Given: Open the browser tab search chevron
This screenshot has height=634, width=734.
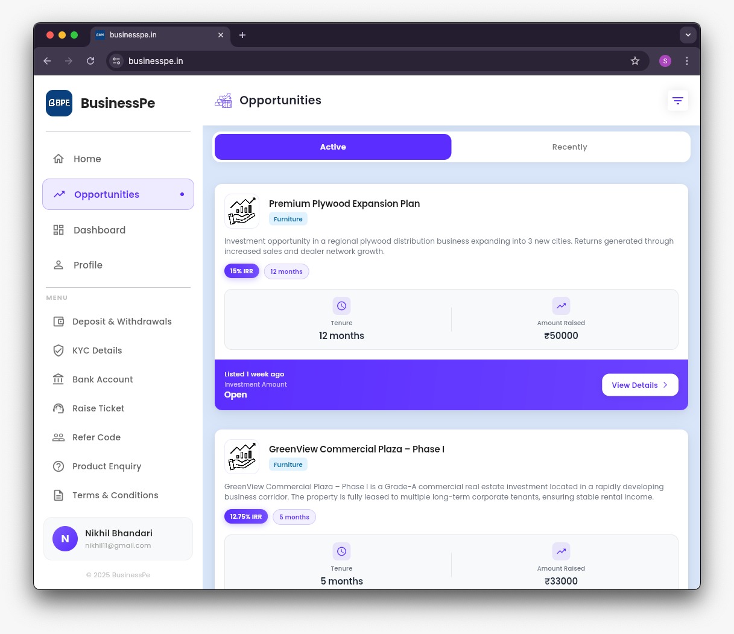Looking at the screenshot, I should (x=688, y=35).
